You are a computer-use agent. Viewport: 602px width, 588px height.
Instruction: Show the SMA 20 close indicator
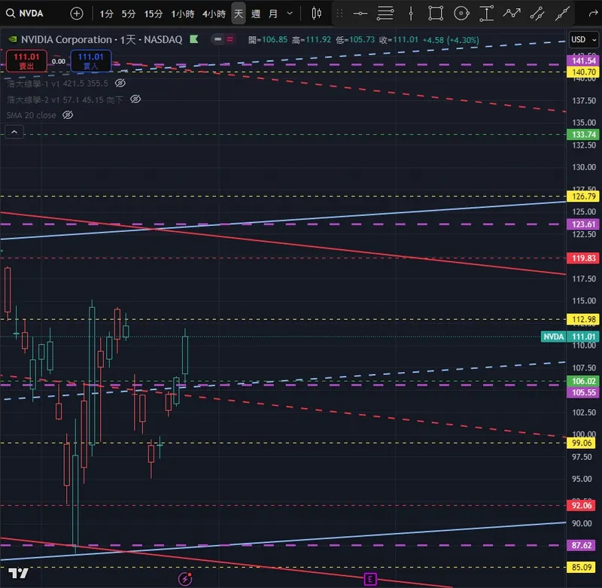[68, 115]
